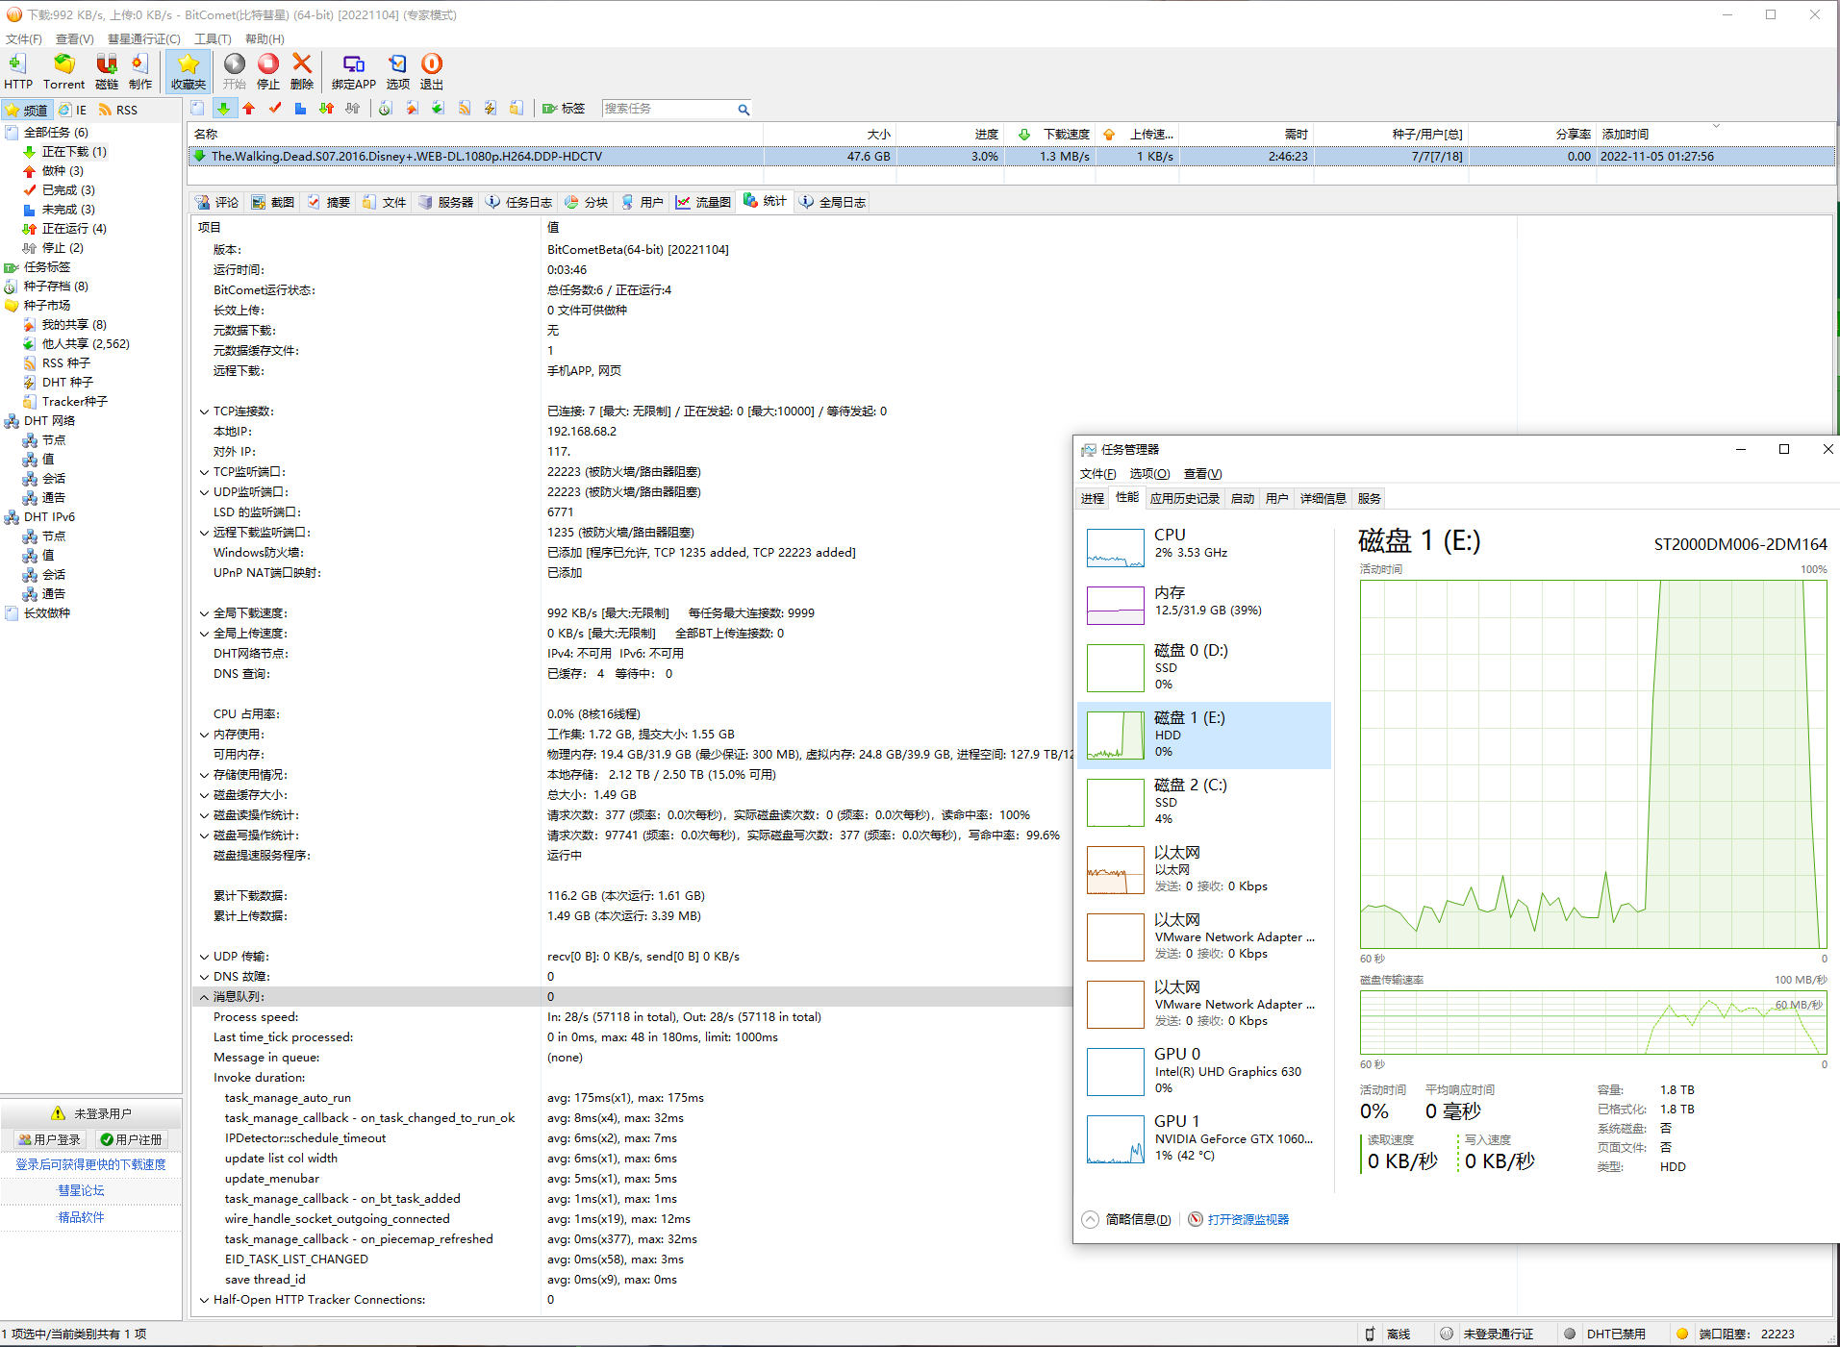Click the 标签 tag button
The image size is (1840, 1347).
(x=563, y=109)
